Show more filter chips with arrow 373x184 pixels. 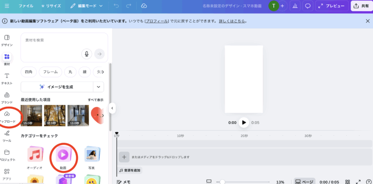[x=103, y=72]
